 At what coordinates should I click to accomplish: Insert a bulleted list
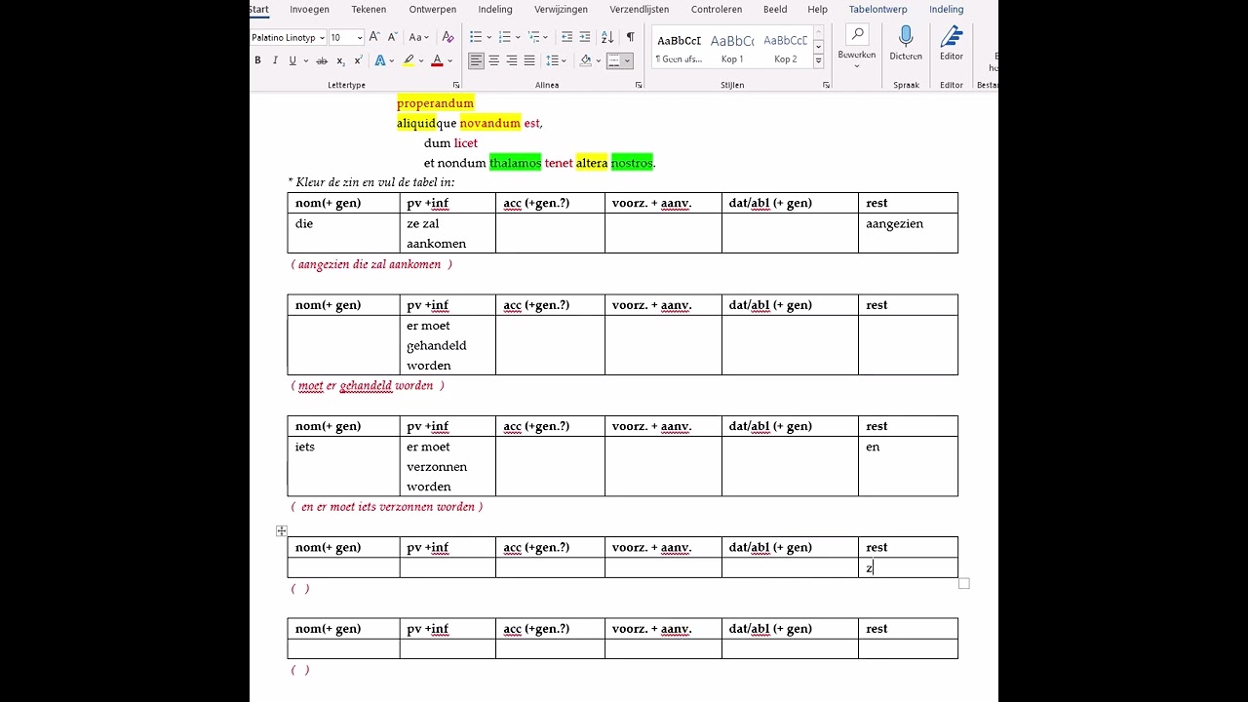pyautogui.click(x=476, y=37)
